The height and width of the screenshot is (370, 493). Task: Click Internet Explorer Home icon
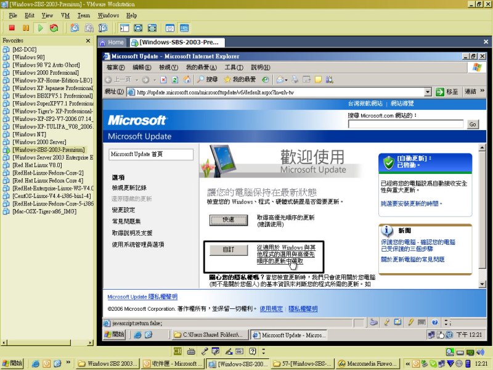coord(187,80)
